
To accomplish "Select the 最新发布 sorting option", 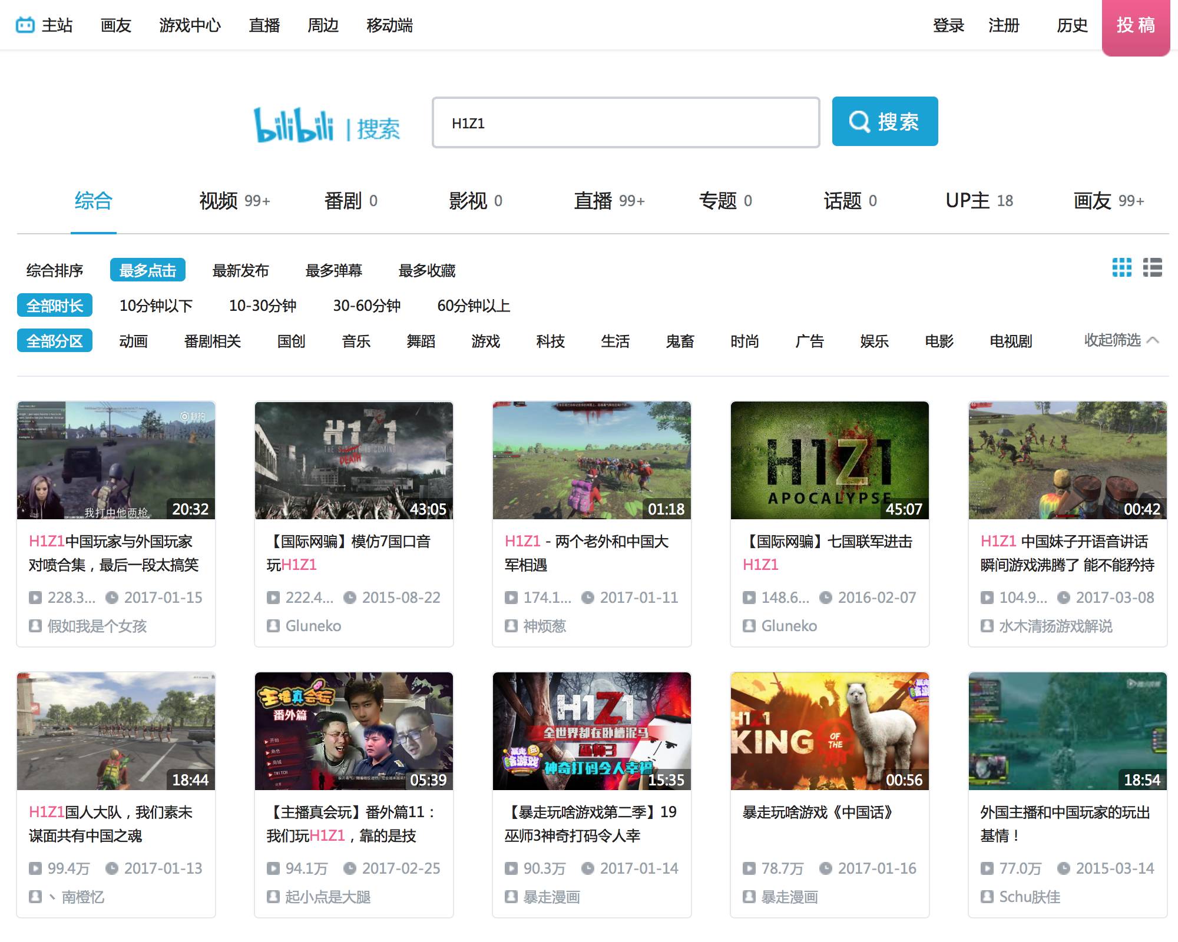I will 241,270.
